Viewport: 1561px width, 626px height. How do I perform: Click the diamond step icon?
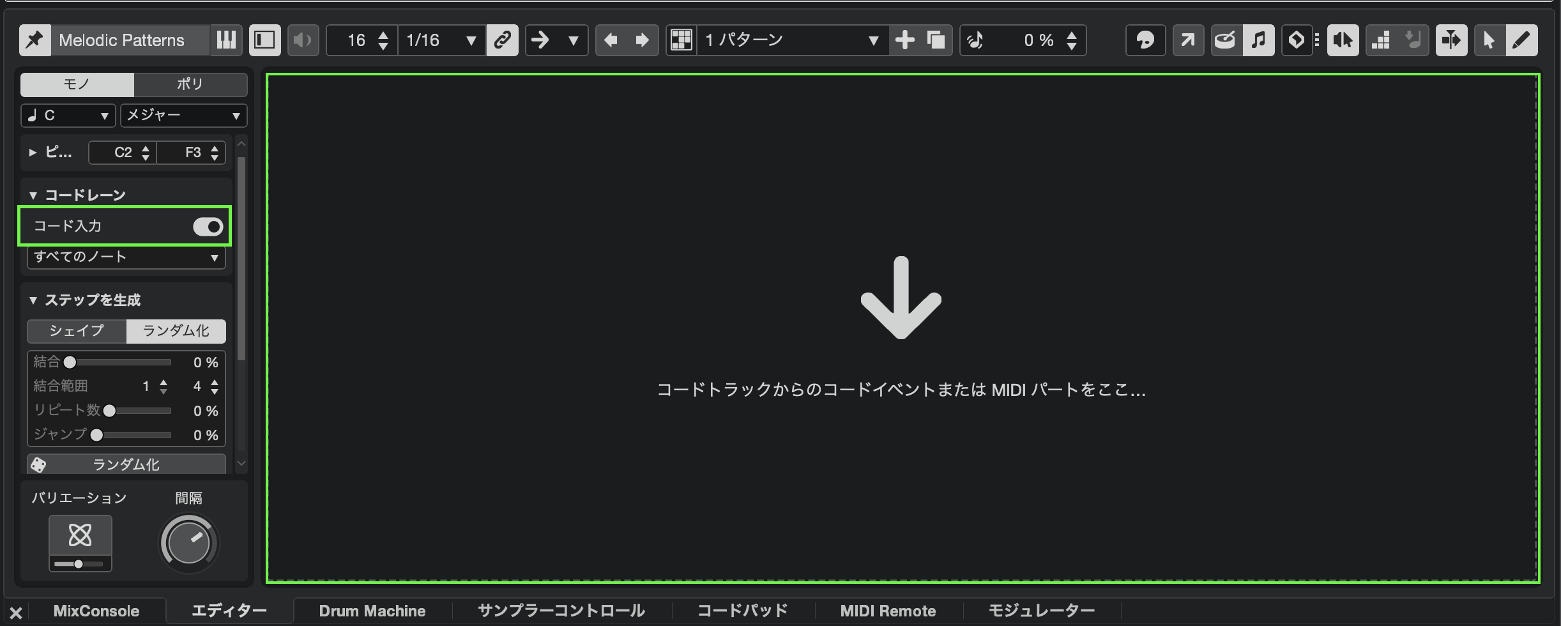click(x=1297, y=40)
